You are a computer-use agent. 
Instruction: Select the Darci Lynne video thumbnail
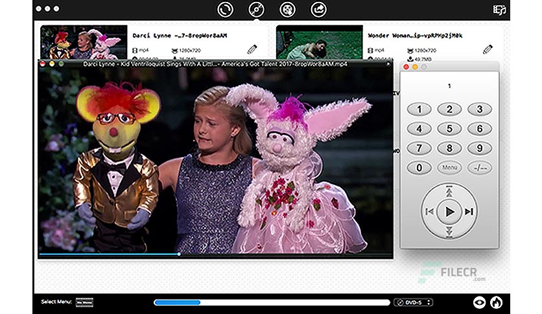click(x=84, y=42)
